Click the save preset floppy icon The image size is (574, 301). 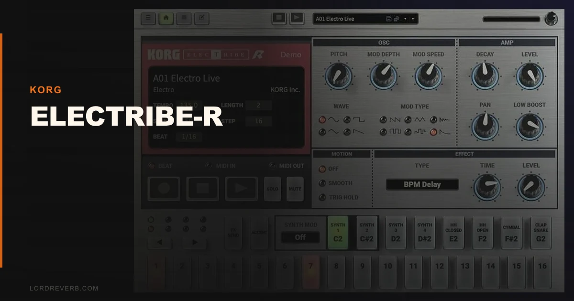point(389,19)
